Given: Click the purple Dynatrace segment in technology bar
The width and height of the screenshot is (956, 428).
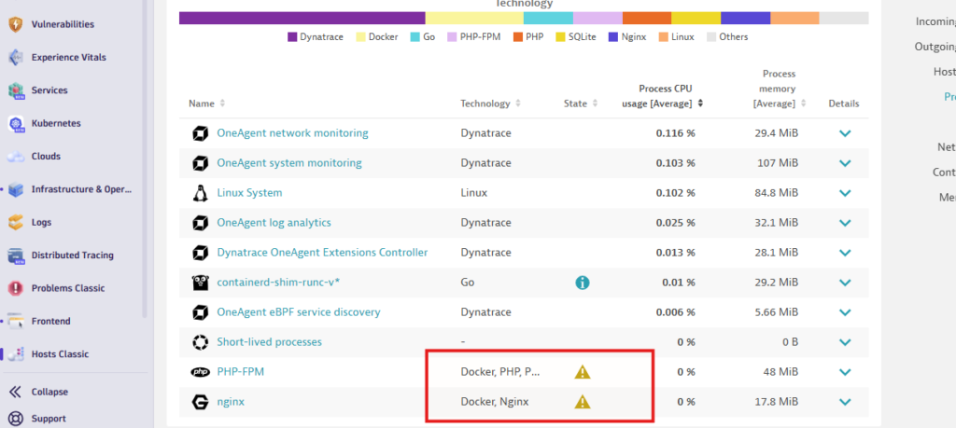Looking at the screenshot, I should click(302, 18).
